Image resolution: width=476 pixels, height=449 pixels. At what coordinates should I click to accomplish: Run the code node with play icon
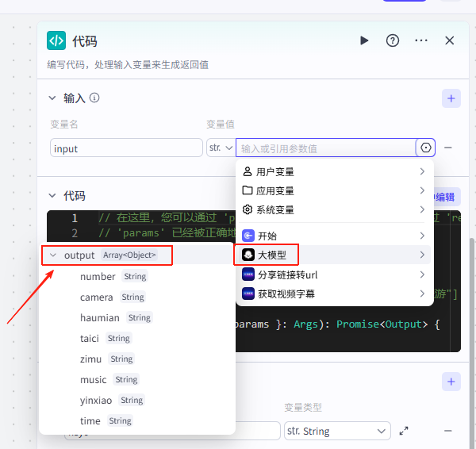pyautogui.click(x=364, y=40)
